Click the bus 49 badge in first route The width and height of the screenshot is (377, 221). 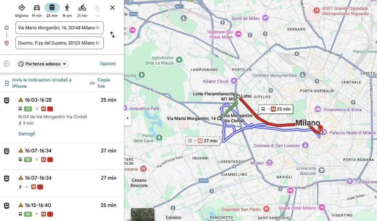pyautogui.click(x=28, y=109)
